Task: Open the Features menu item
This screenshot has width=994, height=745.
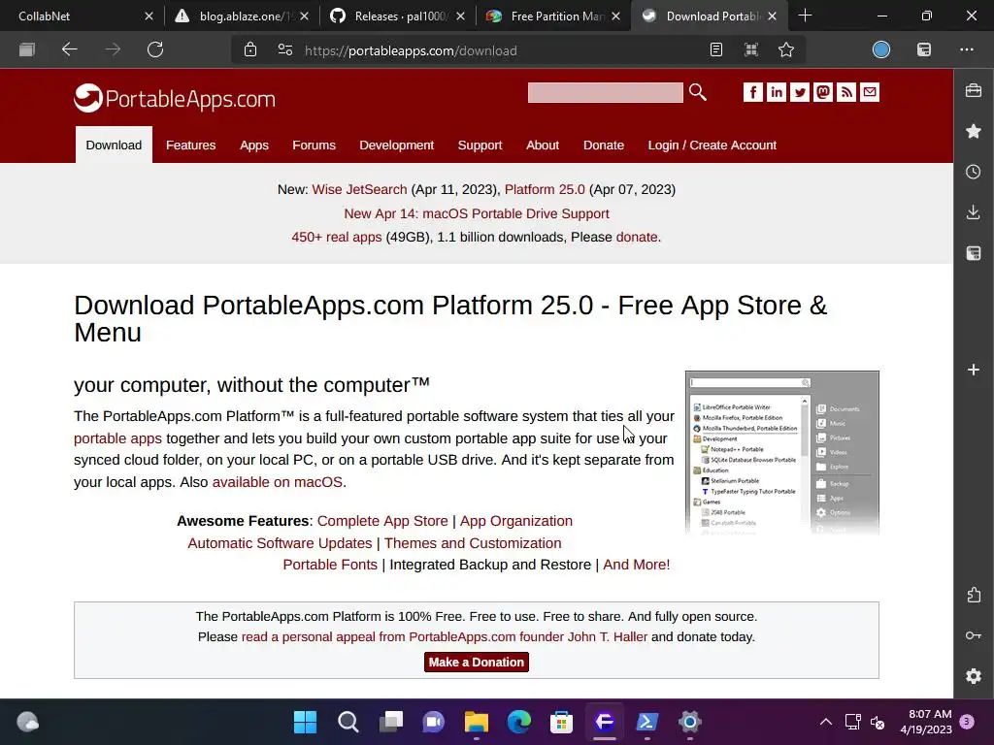Action: [x=191, y=146]
